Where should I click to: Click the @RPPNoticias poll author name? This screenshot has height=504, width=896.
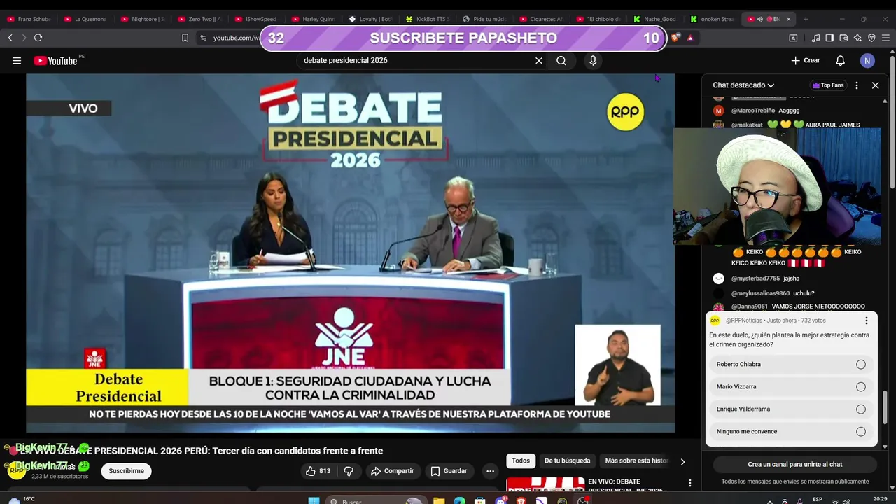(x=744, y=321)
